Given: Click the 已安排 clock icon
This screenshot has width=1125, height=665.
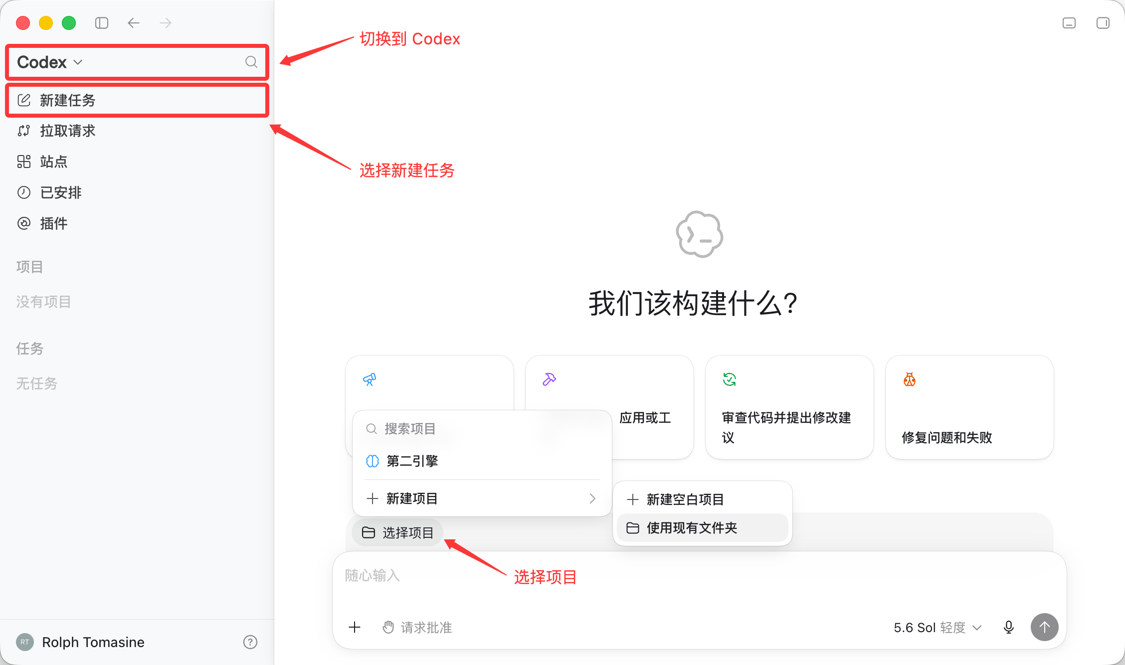Looking at the screenshot, I should coord(24,193).
